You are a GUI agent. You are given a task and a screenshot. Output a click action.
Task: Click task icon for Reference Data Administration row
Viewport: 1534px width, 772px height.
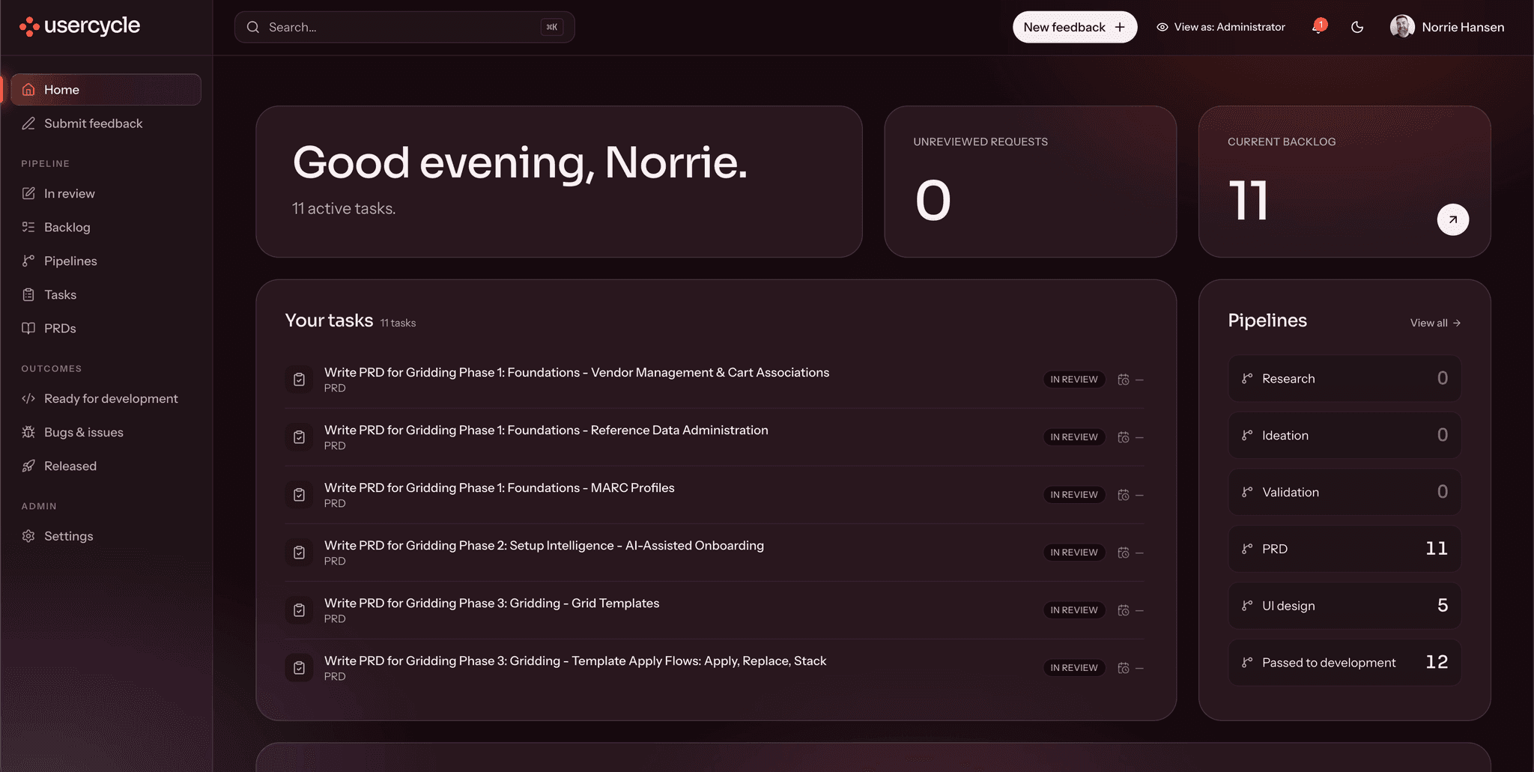299,437
